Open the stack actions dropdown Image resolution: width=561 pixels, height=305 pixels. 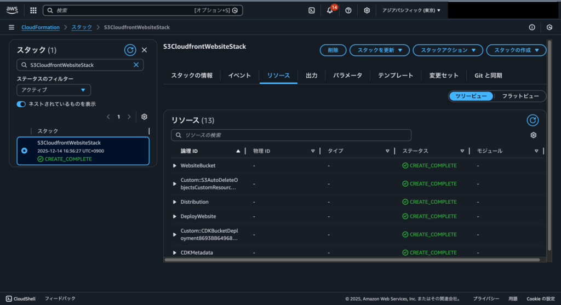[x=448, y=50]
